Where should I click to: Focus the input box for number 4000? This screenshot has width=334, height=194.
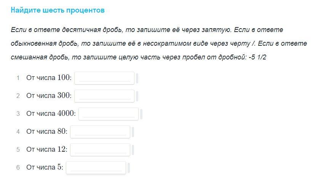coord(109,114)
